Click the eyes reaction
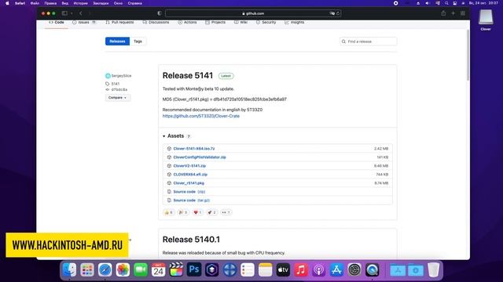This screenshot has height=282, width=503. click(226, 212)
